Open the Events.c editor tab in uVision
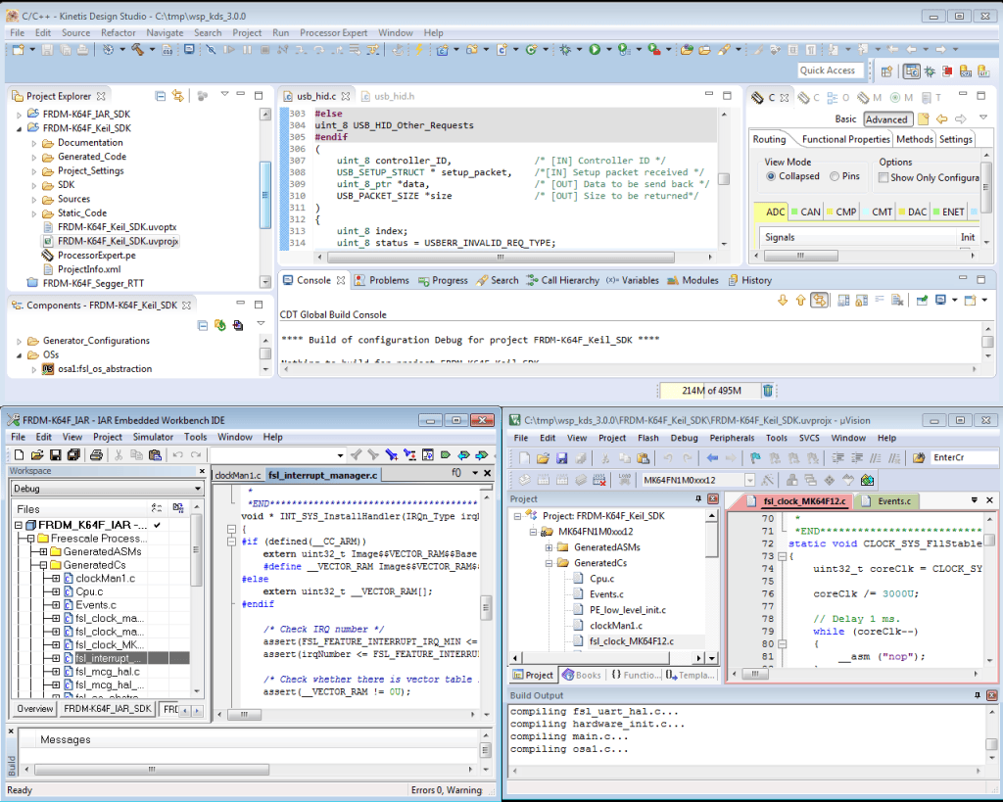 pyautogui.click(x=886, y=501)
